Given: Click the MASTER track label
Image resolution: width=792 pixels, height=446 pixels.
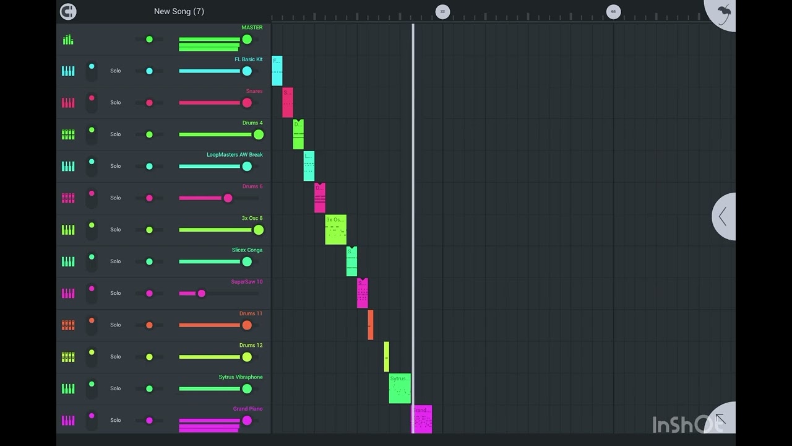Looking at the screenshot, I should (x=252, y=27).
